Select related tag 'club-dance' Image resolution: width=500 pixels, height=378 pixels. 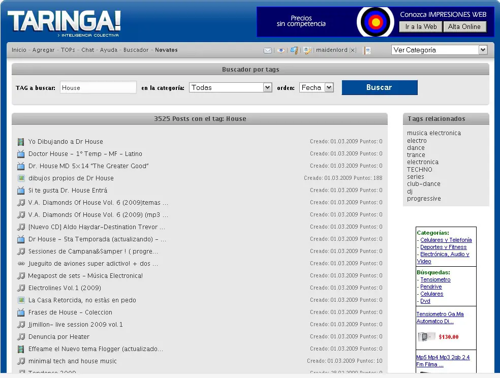[423, 184]
